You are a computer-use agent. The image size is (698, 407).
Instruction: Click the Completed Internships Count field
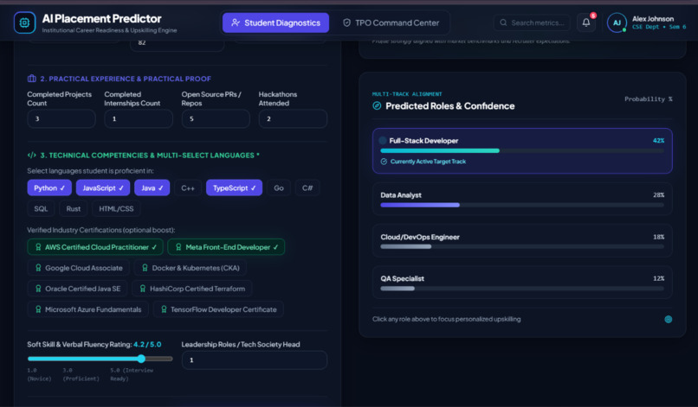pyautogui.click(x=139, y=118)
